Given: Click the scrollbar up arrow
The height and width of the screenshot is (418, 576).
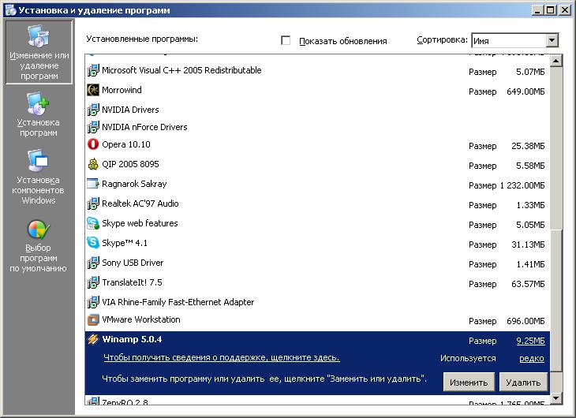Looking at the screenshot, I should (x=556, y=60).
